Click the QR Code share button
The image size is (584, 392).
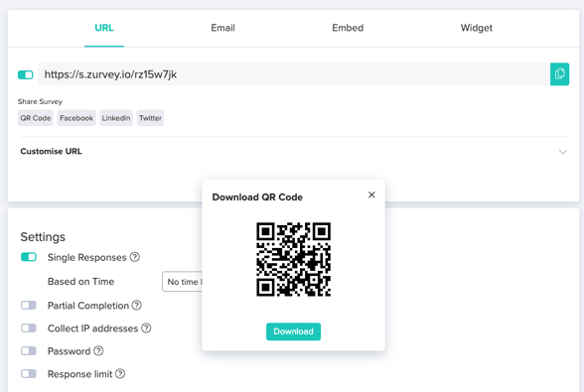36,118
